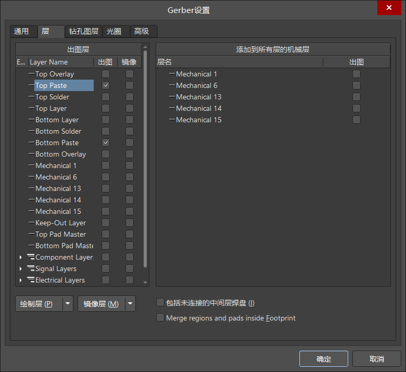Viewport: 406px width, 372px height.
Task: Uncheck the Top Paste plot checkbox
Action: pos(106,85)
